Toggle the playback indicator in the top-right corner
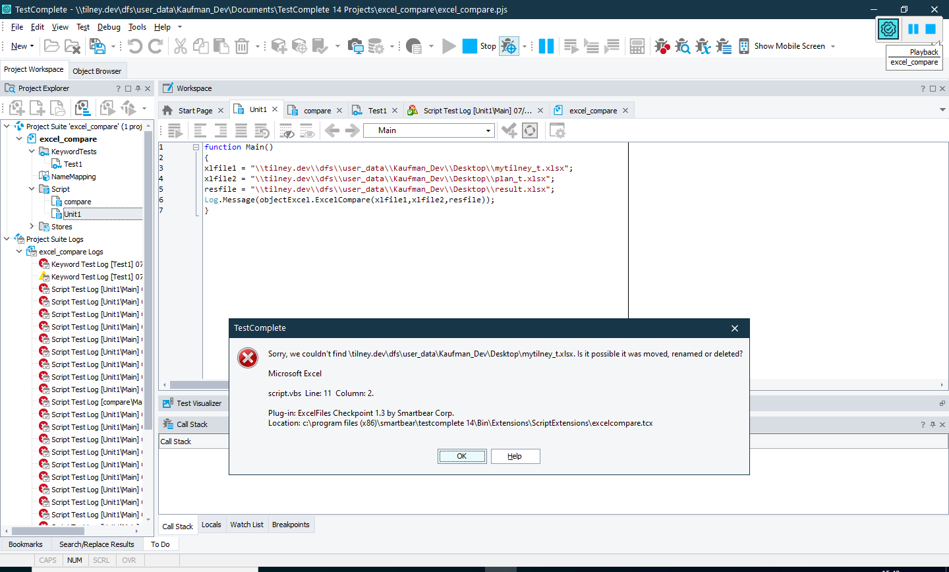949x572 pixels. click(x=888, y=29)
